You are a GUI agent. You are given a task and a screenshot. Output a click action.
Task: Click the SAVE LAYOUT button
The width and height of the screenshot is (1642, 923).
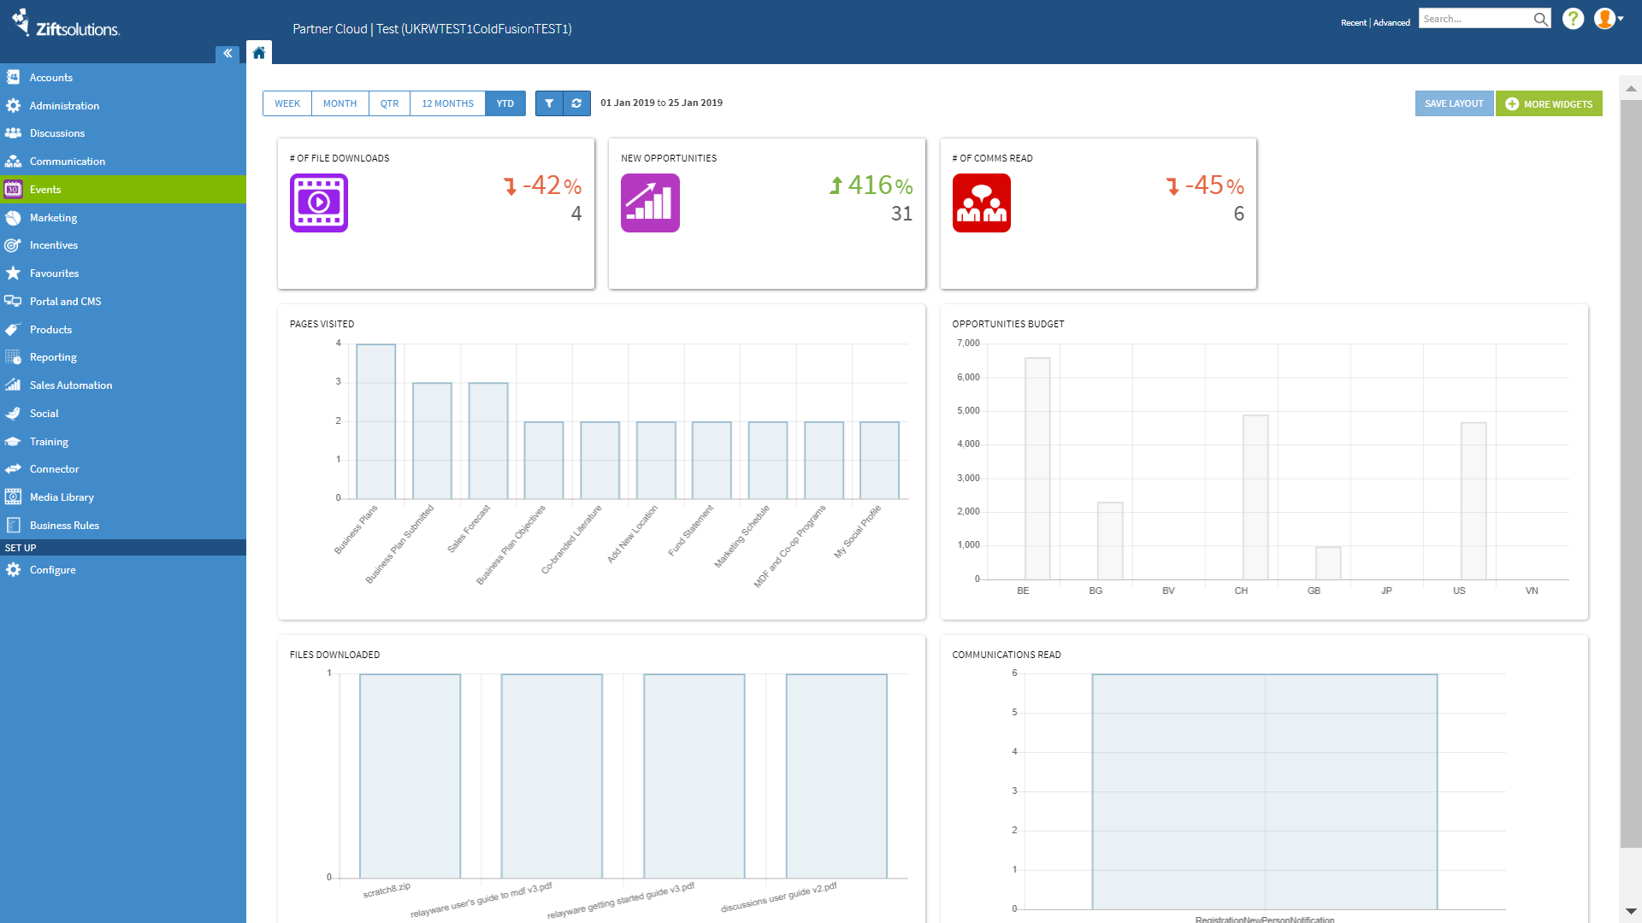tap(1454, 103)
